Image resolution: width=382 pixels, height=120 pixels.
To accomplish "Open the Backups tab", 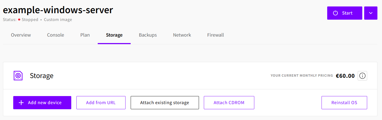I will (x=148, y=35).
